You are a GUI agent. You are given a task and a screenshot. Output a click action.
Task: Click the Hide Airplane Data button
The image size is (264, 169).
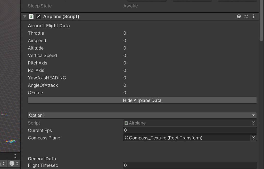[142, 100]
